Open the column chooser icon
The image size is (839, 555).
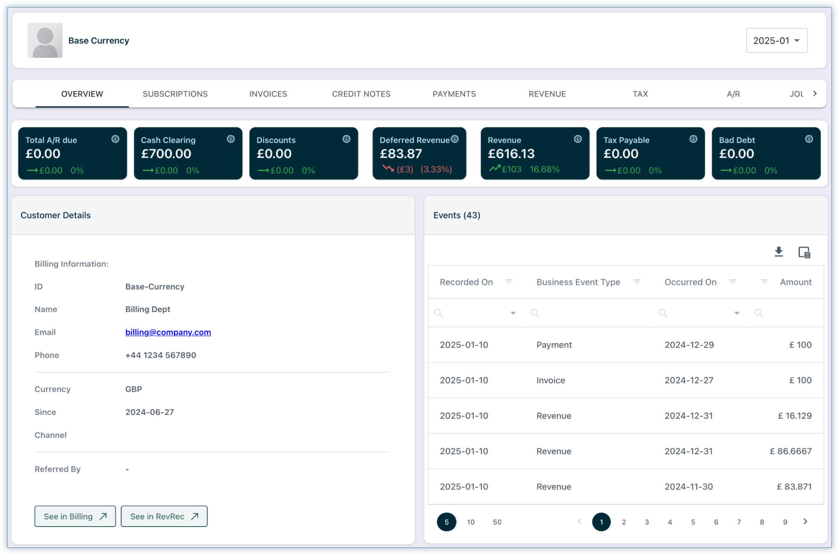[x=804, y=252]
